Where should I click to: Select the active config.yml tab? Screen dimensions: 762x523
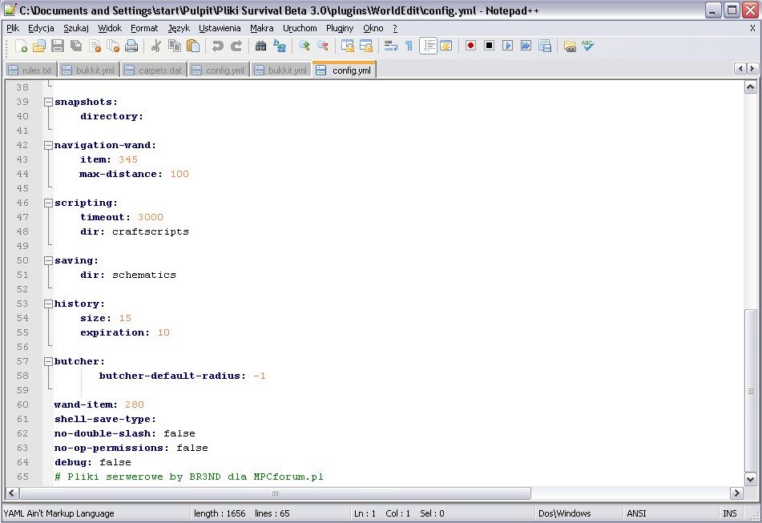click(x=344, y=70)
